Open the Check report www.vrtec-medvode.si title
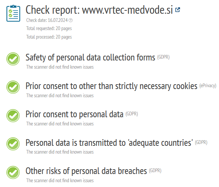This screenshot has height=187, width=219. point(99,10)
